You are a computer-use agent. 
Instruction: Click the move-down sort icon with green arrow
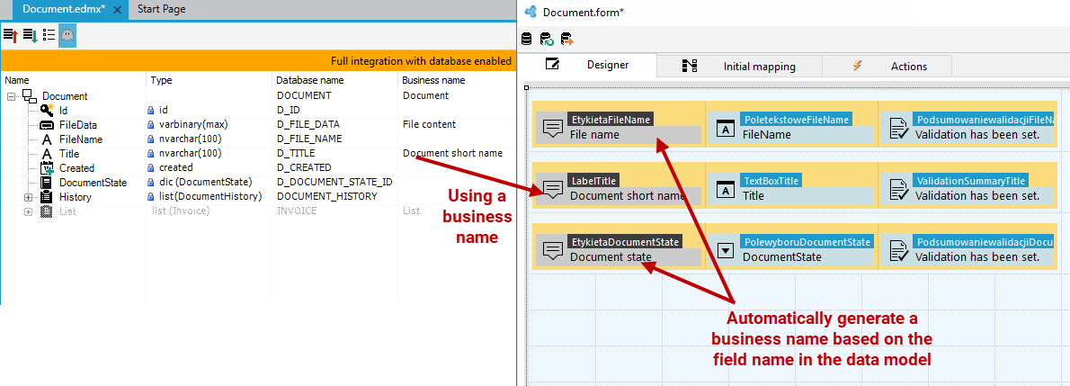click(30, 35)
